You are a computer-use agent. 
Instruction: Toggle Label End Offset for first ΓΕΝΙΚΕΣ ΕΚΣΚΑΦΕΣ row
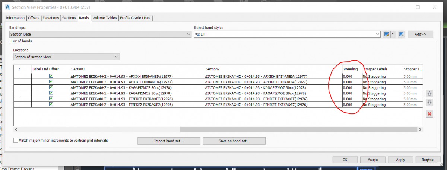tap(51, 99)
